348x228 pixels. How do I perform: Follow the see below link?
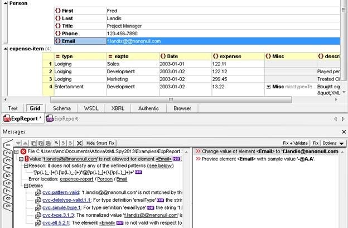(x=161, y=166)
